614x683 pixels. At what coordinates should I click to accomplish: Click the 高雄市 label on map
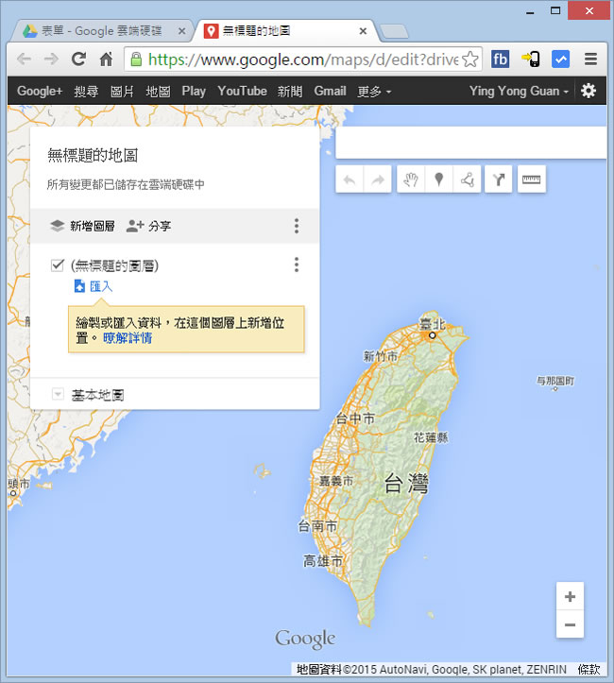[323, 561]
